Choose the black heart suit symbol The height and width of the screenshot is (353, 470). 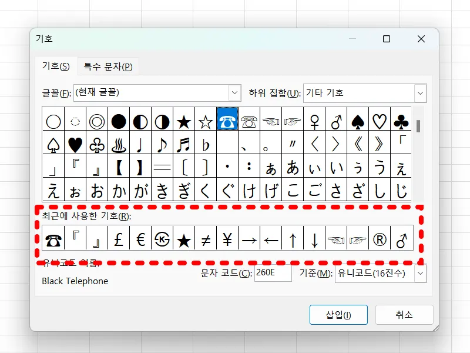tap(75, 142)
